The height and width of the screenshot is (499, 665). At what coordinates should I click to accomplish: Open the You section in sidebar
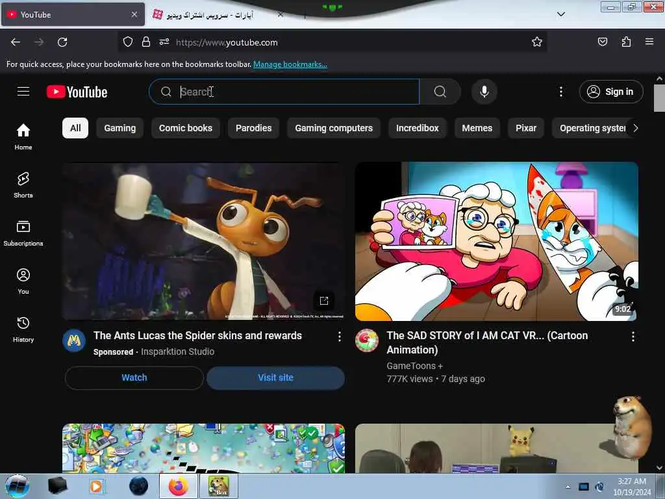click(x=23, y=281)
